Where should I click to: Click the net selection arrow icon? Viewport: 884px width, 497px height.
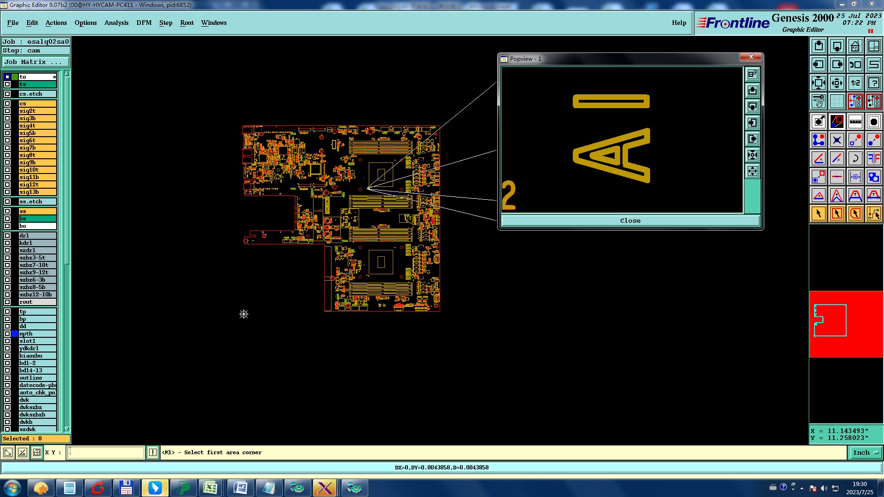point(873,214)
